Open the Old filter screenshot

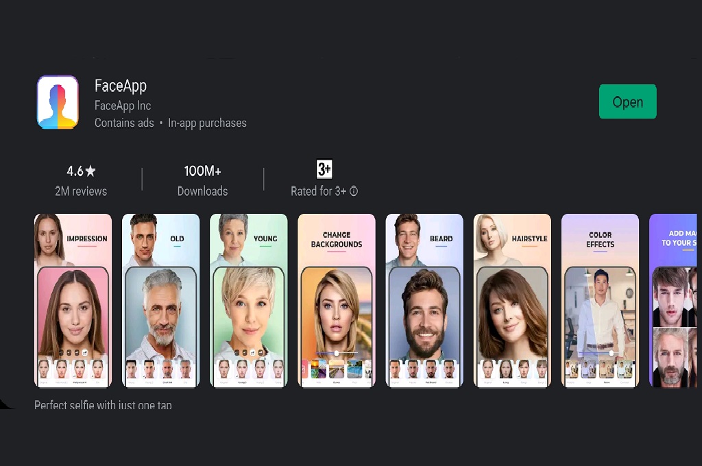tap(160, 300)
